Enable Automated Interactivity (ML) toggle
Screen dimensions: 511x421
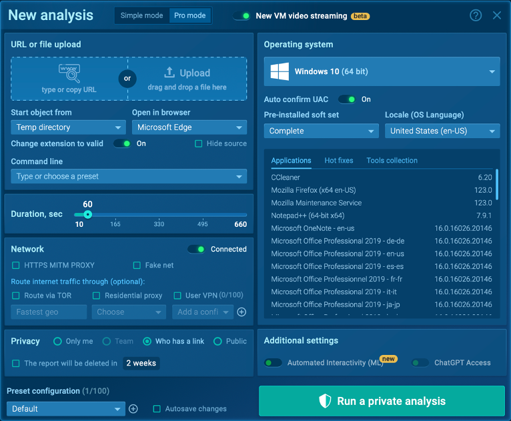click(x=273, y=363)
